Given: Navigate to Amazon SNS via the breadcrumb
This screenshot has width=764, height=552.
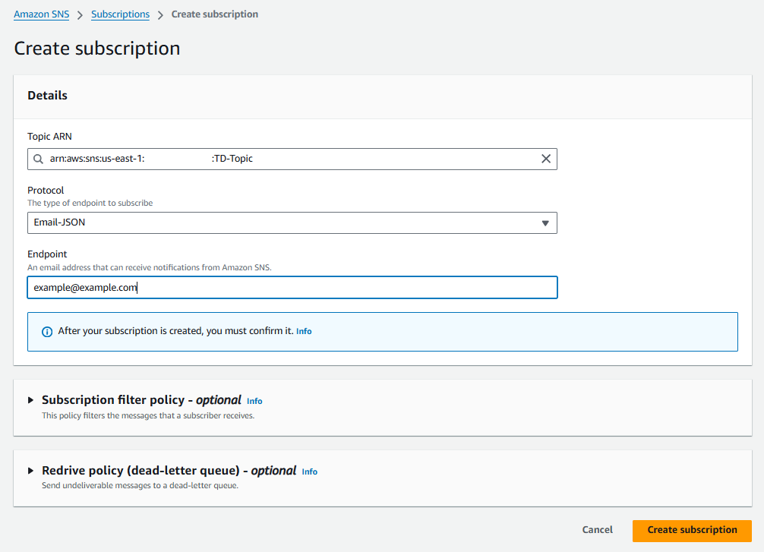Looking at the screenshot, I should coord(41,14).
